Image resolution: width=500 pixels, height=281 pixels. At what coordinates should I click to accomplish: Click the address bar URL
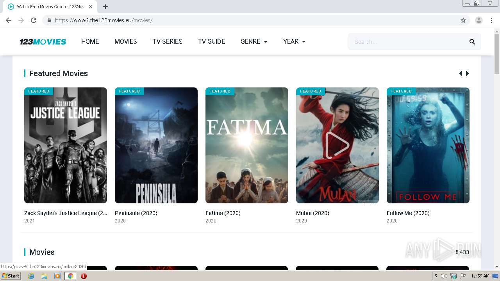click(104, 20)
